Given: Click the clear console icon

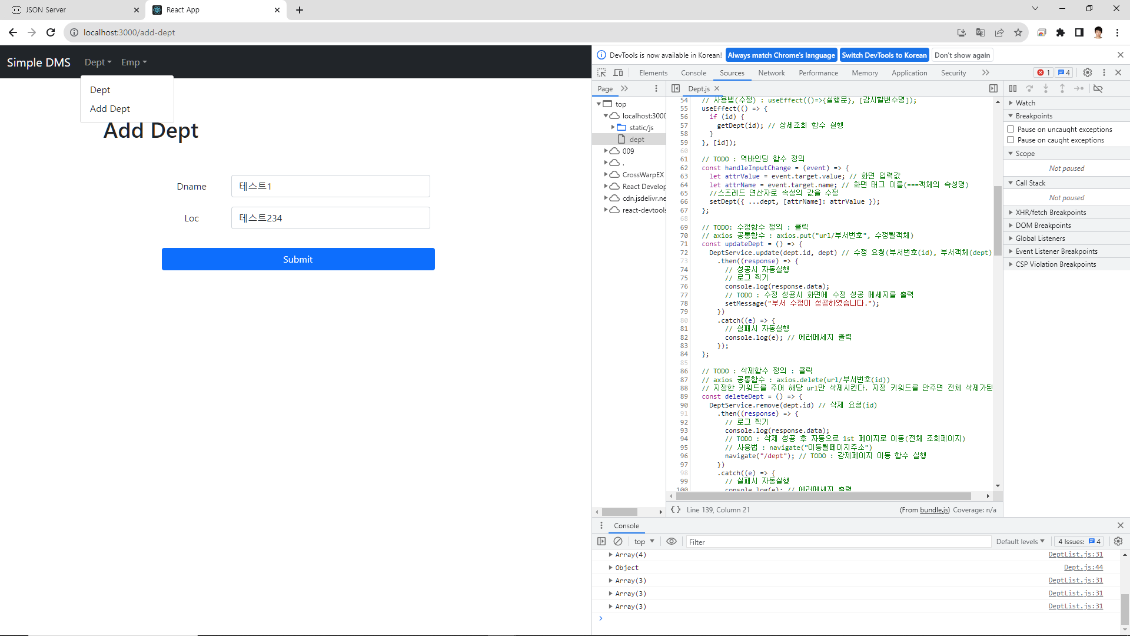Looking at the screenshot, I should 617,541.
